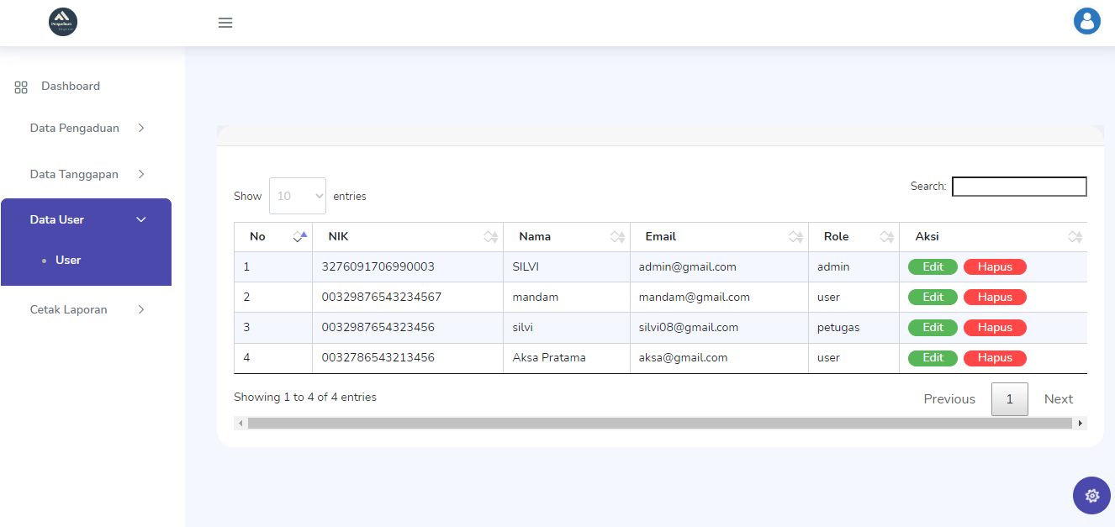Click the Dashboard grid icon
Viewport: 1115px width, 527px height.
click(x=21, y=87)
